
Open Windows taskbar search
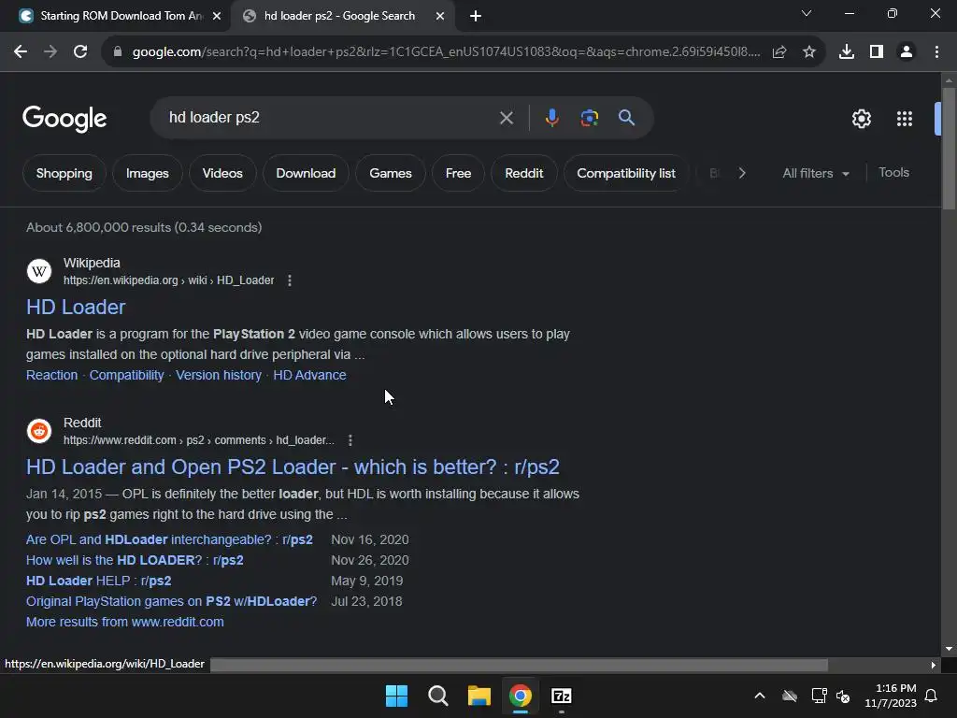coord(437,696)
